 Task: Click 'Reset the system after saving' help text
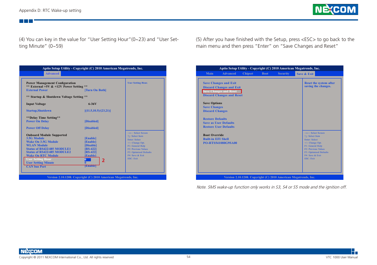[319, 84]
